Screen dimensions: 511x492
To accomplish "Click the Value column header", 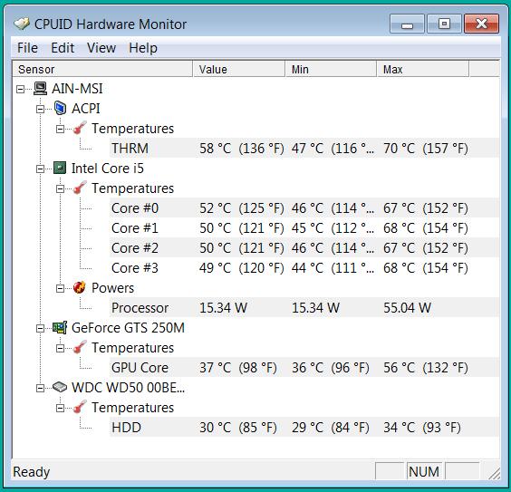I will (239, 69).
